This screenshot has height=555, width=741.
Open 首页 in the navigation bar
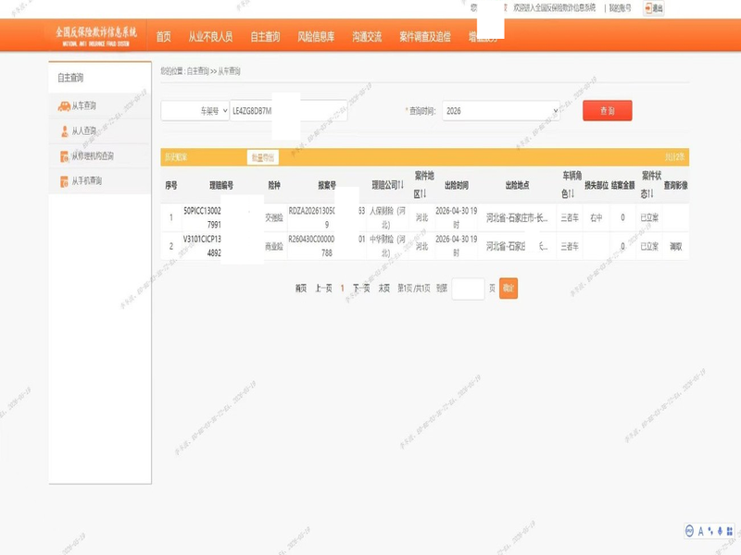pyautogui.click(x=164, y=36)
